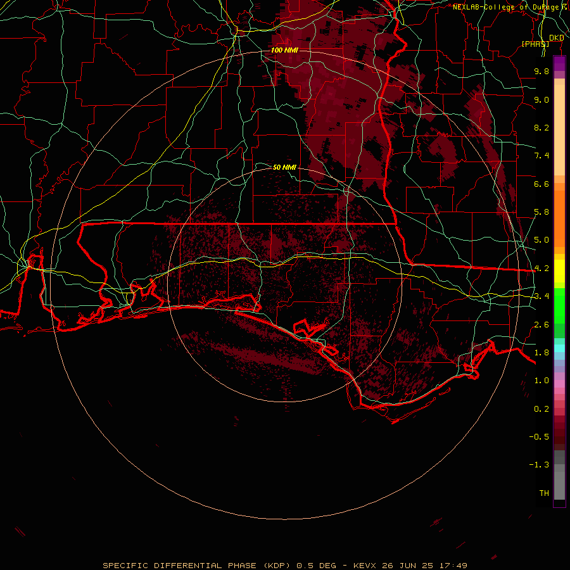Click the -1.3 value on scale
570x570 pixels.
coord(539,465)
